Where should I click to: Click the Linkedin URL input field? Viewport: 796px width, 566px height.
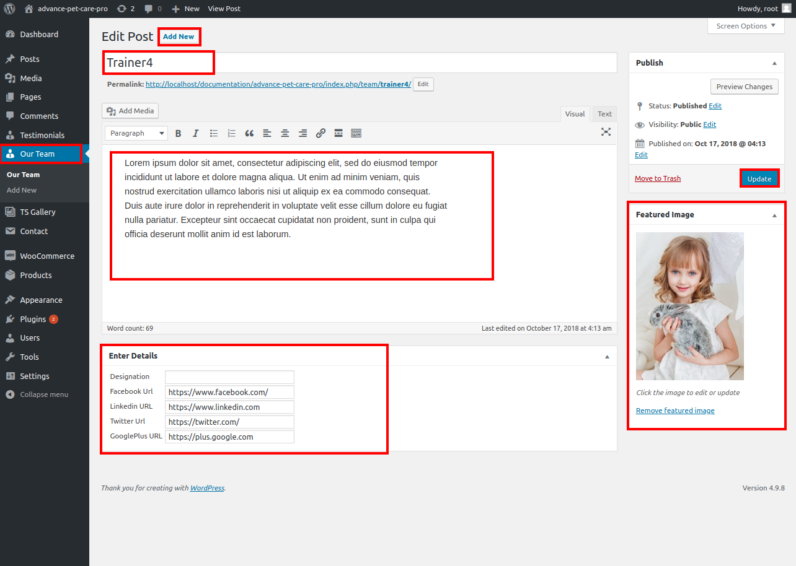(229, 407)
